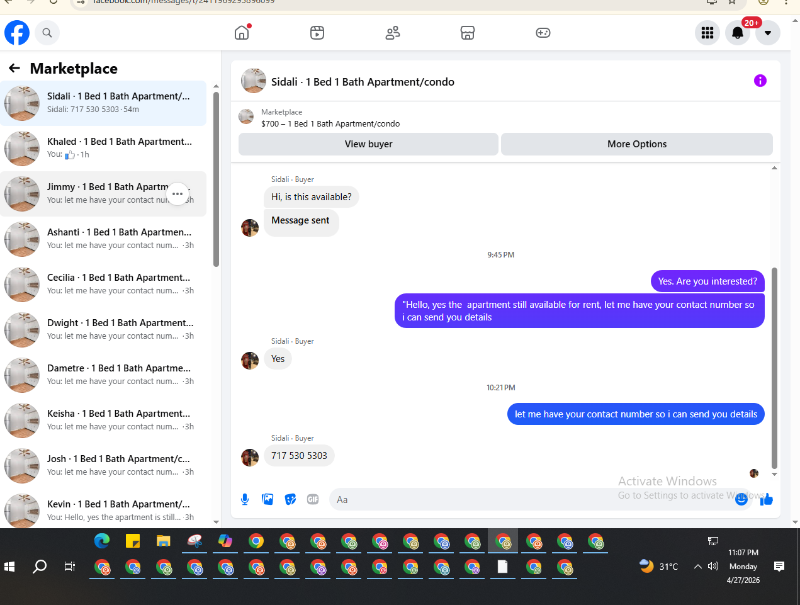The height and width of the screenshot is (605, 800).
Task: Open the Windows notification center icon
Action: click(779, 567)
